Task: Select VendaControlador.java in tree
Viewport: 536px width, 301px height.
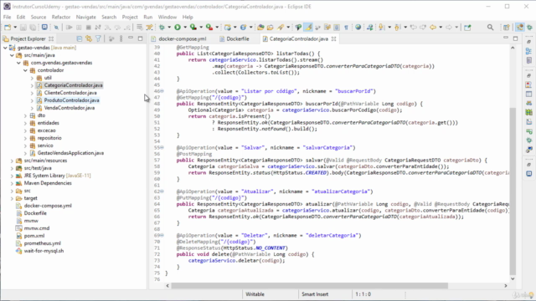Action: [69, 108]
